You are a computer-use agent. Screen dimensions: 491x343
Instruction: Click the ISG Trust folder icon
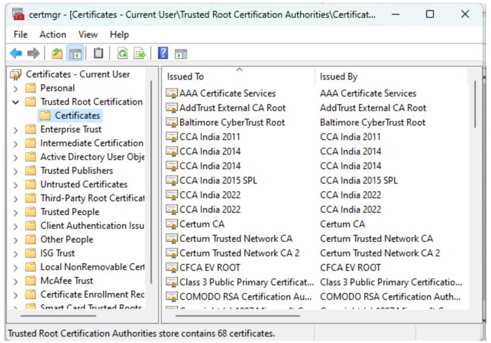point(30,253)
